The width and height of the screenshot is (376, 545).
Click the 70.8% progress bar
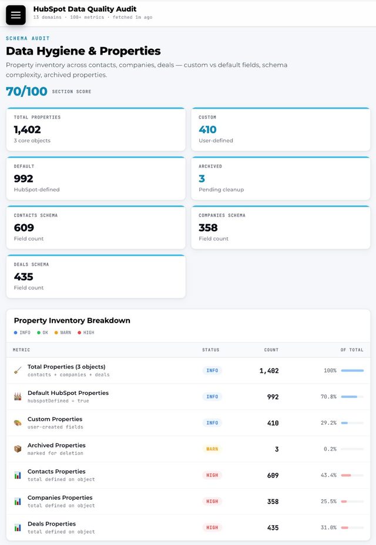[x=352, y=397]
